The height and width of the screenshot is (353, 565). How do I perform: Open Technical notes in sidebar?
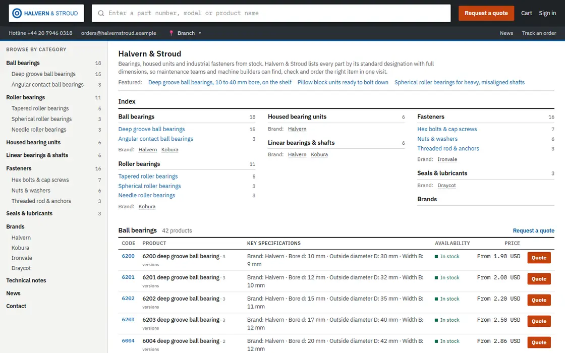(26, 280)
